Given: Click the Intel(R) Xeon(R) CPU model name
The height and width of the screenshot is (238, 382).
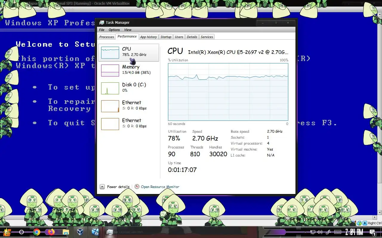Looking at the screenshot, I should (x=238, y=52).
